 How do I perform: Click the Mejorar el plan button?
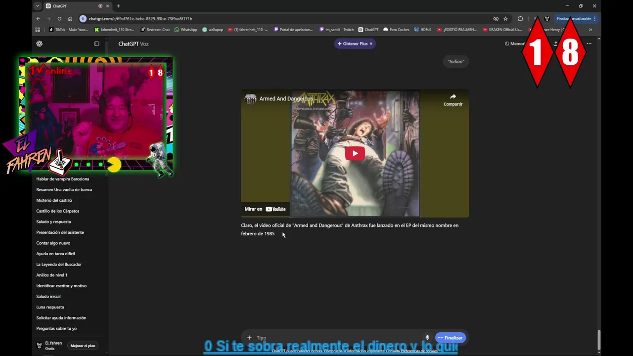(83, 346)
